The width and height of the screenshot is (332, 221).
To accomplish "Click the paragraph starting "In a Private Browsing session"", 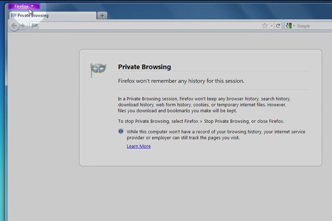I will (x=204, y=104).
